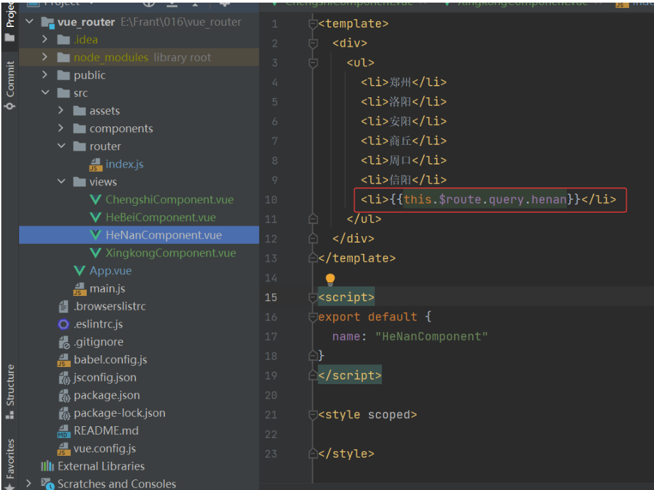Click the JS icon of index.js
This screenshot has height=490, width=654.
(x=95, y=164)
